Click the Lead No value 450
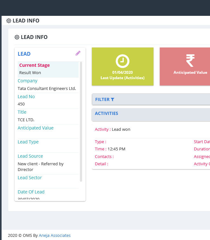Screen dimensions: 210x240 pyautogui.click(x=21, y=104)
